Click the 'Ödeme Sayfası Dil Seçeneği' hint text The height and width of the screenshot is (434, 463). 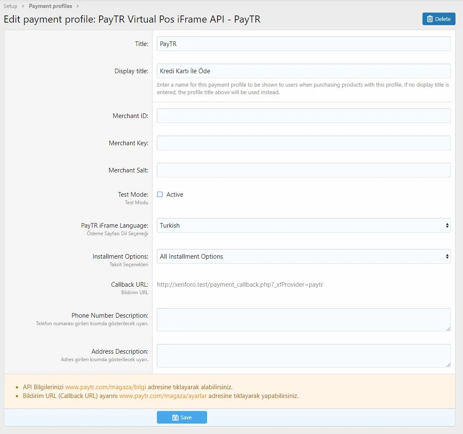tap(118, 234)
